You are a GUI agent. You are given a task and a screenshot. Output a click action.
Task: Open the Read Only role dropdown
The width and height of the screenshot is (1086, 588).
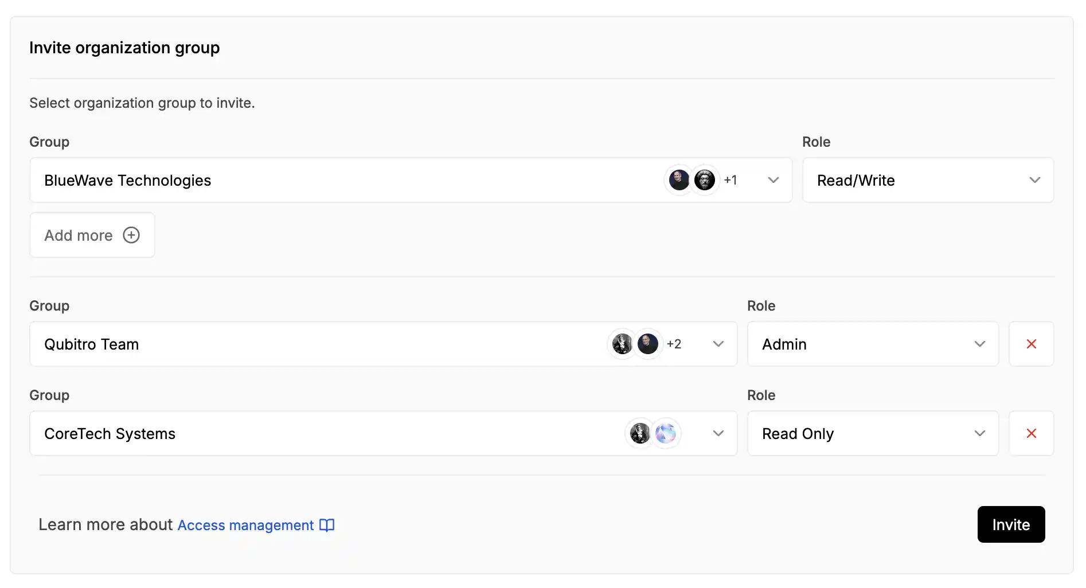pos(873,433)
